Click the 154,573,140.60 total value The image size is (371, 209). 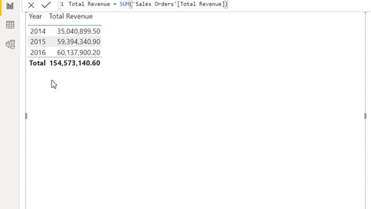coord(75,63)
